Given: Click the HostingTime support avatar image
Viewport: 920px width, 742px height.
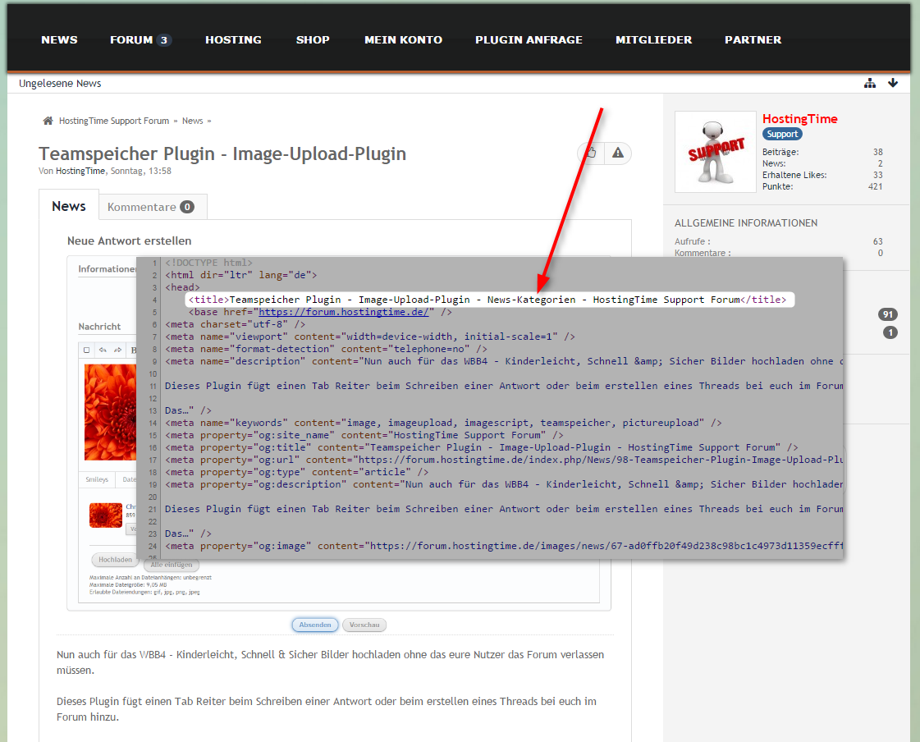Looking at the screenshot, I should (x=715, y=152).
